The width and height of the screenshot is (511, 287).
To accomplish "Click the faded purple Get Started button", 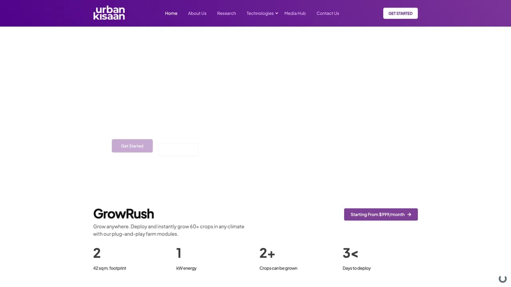I will click(132, 146).
